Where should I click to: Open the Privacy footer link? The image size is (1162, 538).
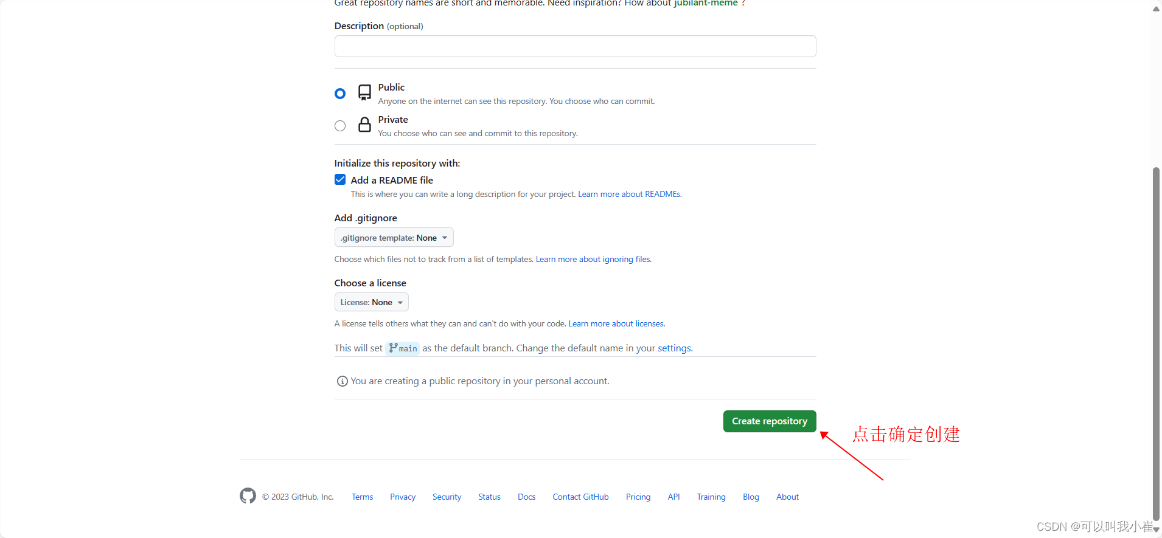tap(403, 497)
